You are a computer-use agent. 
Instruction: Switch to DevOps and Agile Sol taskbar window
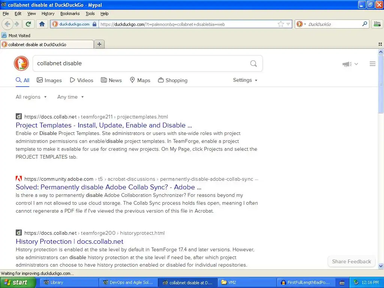[x=128, y=282]
